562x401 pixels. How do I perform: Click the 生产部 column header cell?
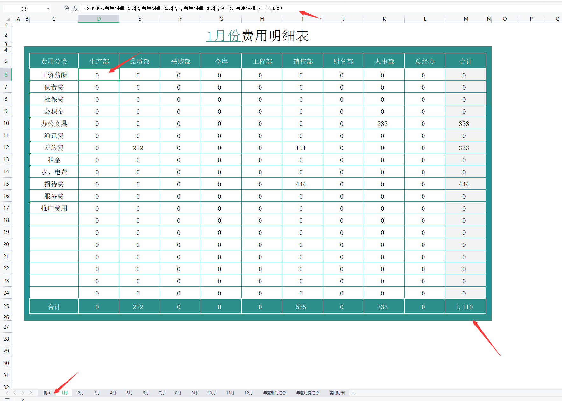(99, 61)
